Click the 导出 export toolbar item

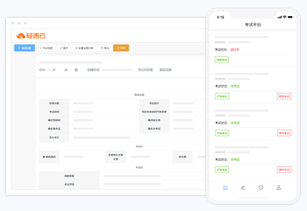104,48
